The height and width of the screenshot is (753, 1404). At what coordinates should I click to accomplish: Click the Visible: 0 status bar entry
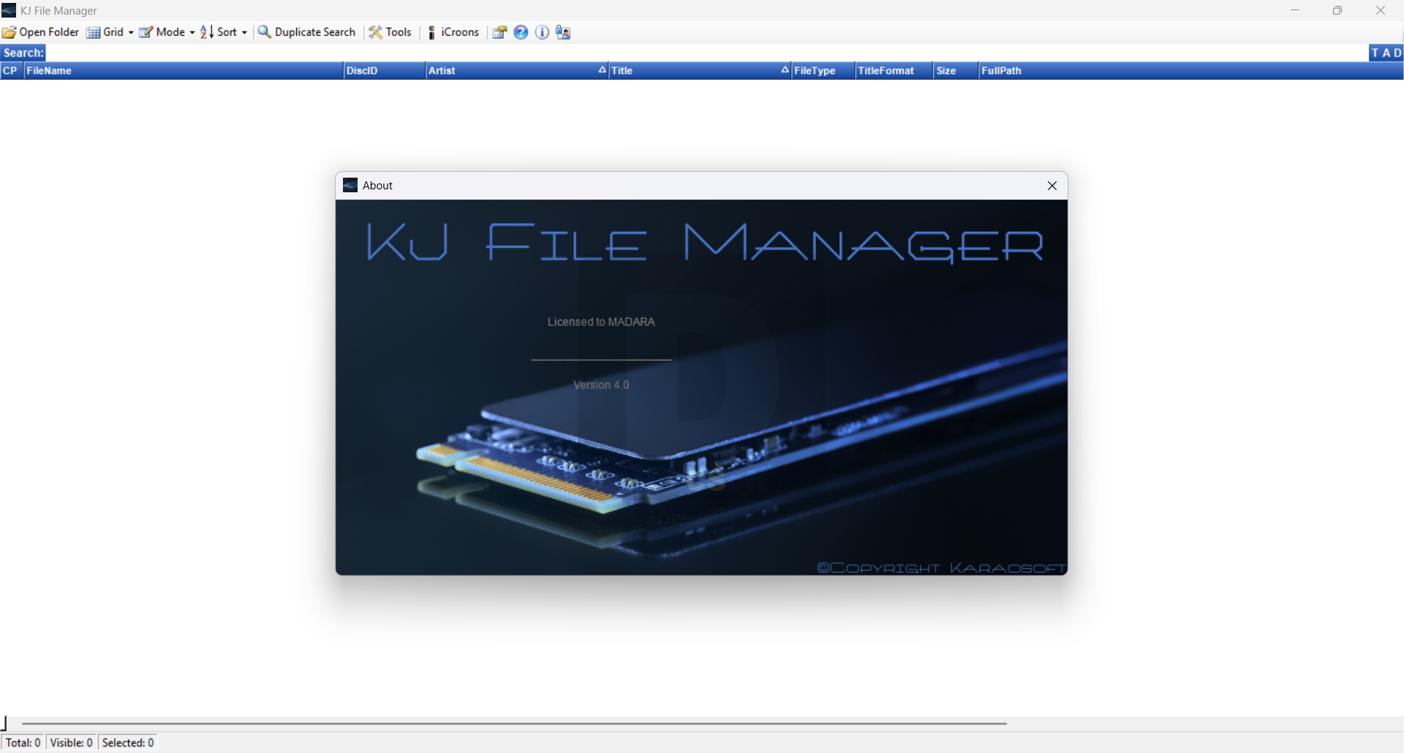pos(72,743)
